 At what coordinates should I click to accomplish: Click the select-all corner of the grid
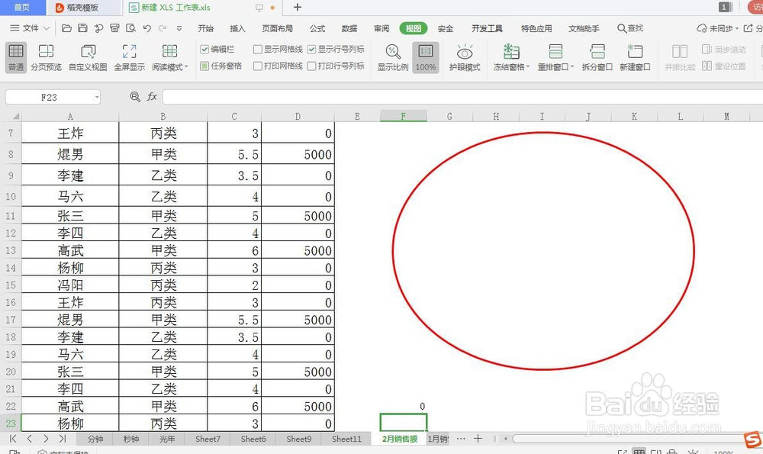pyautogui.click(x=15, y=116)
